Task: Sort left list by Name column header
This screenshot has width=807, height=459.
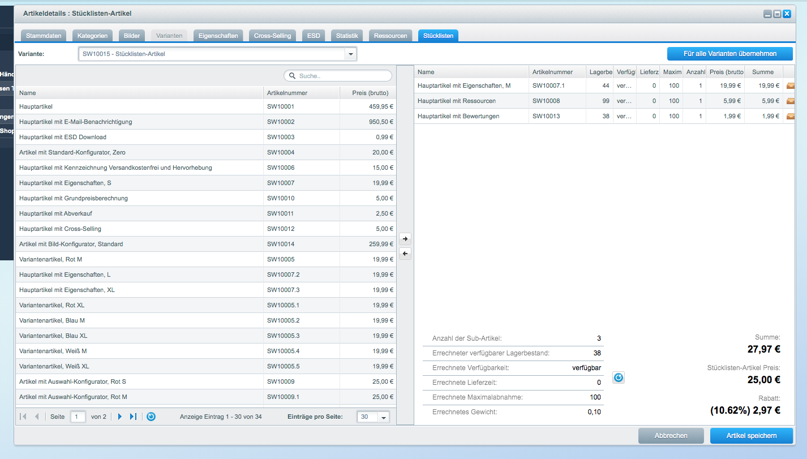Action: 139,93
